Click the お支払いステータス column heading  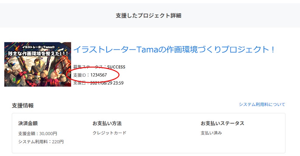[x=222, y=123]
